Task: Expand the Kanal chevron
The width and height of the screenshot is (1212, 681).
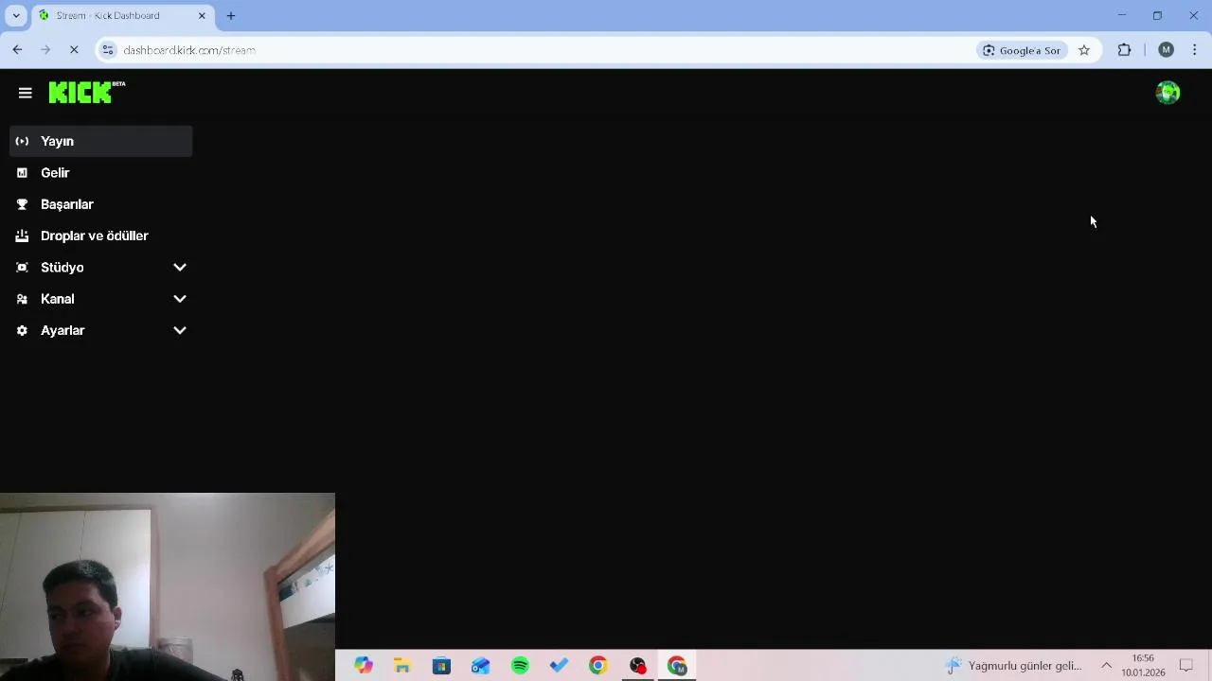Action: coord(180,299)
